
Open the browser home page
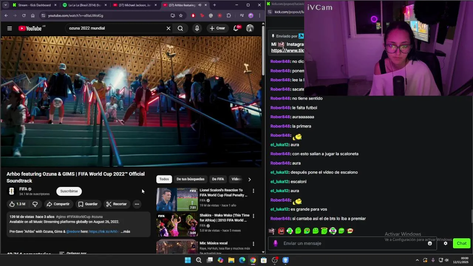pyautogui.click(x=33, y=16)
